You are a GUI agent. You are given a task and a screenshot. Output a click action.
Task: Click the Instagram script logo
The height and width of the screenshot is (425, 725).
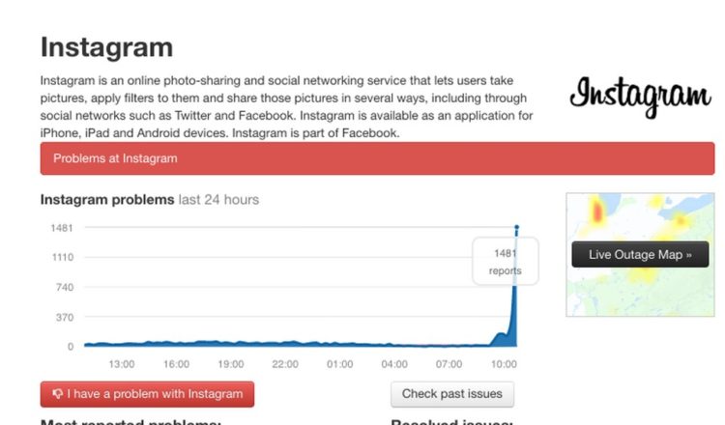pos(640,97)
